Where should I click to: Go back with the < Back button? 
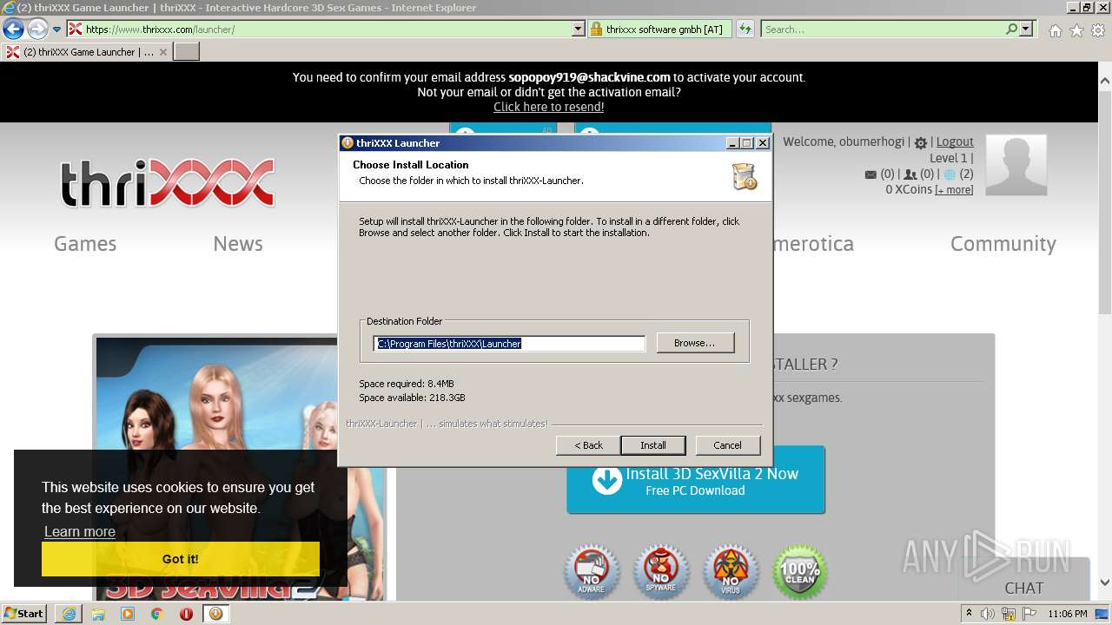[x=588, y=445]
